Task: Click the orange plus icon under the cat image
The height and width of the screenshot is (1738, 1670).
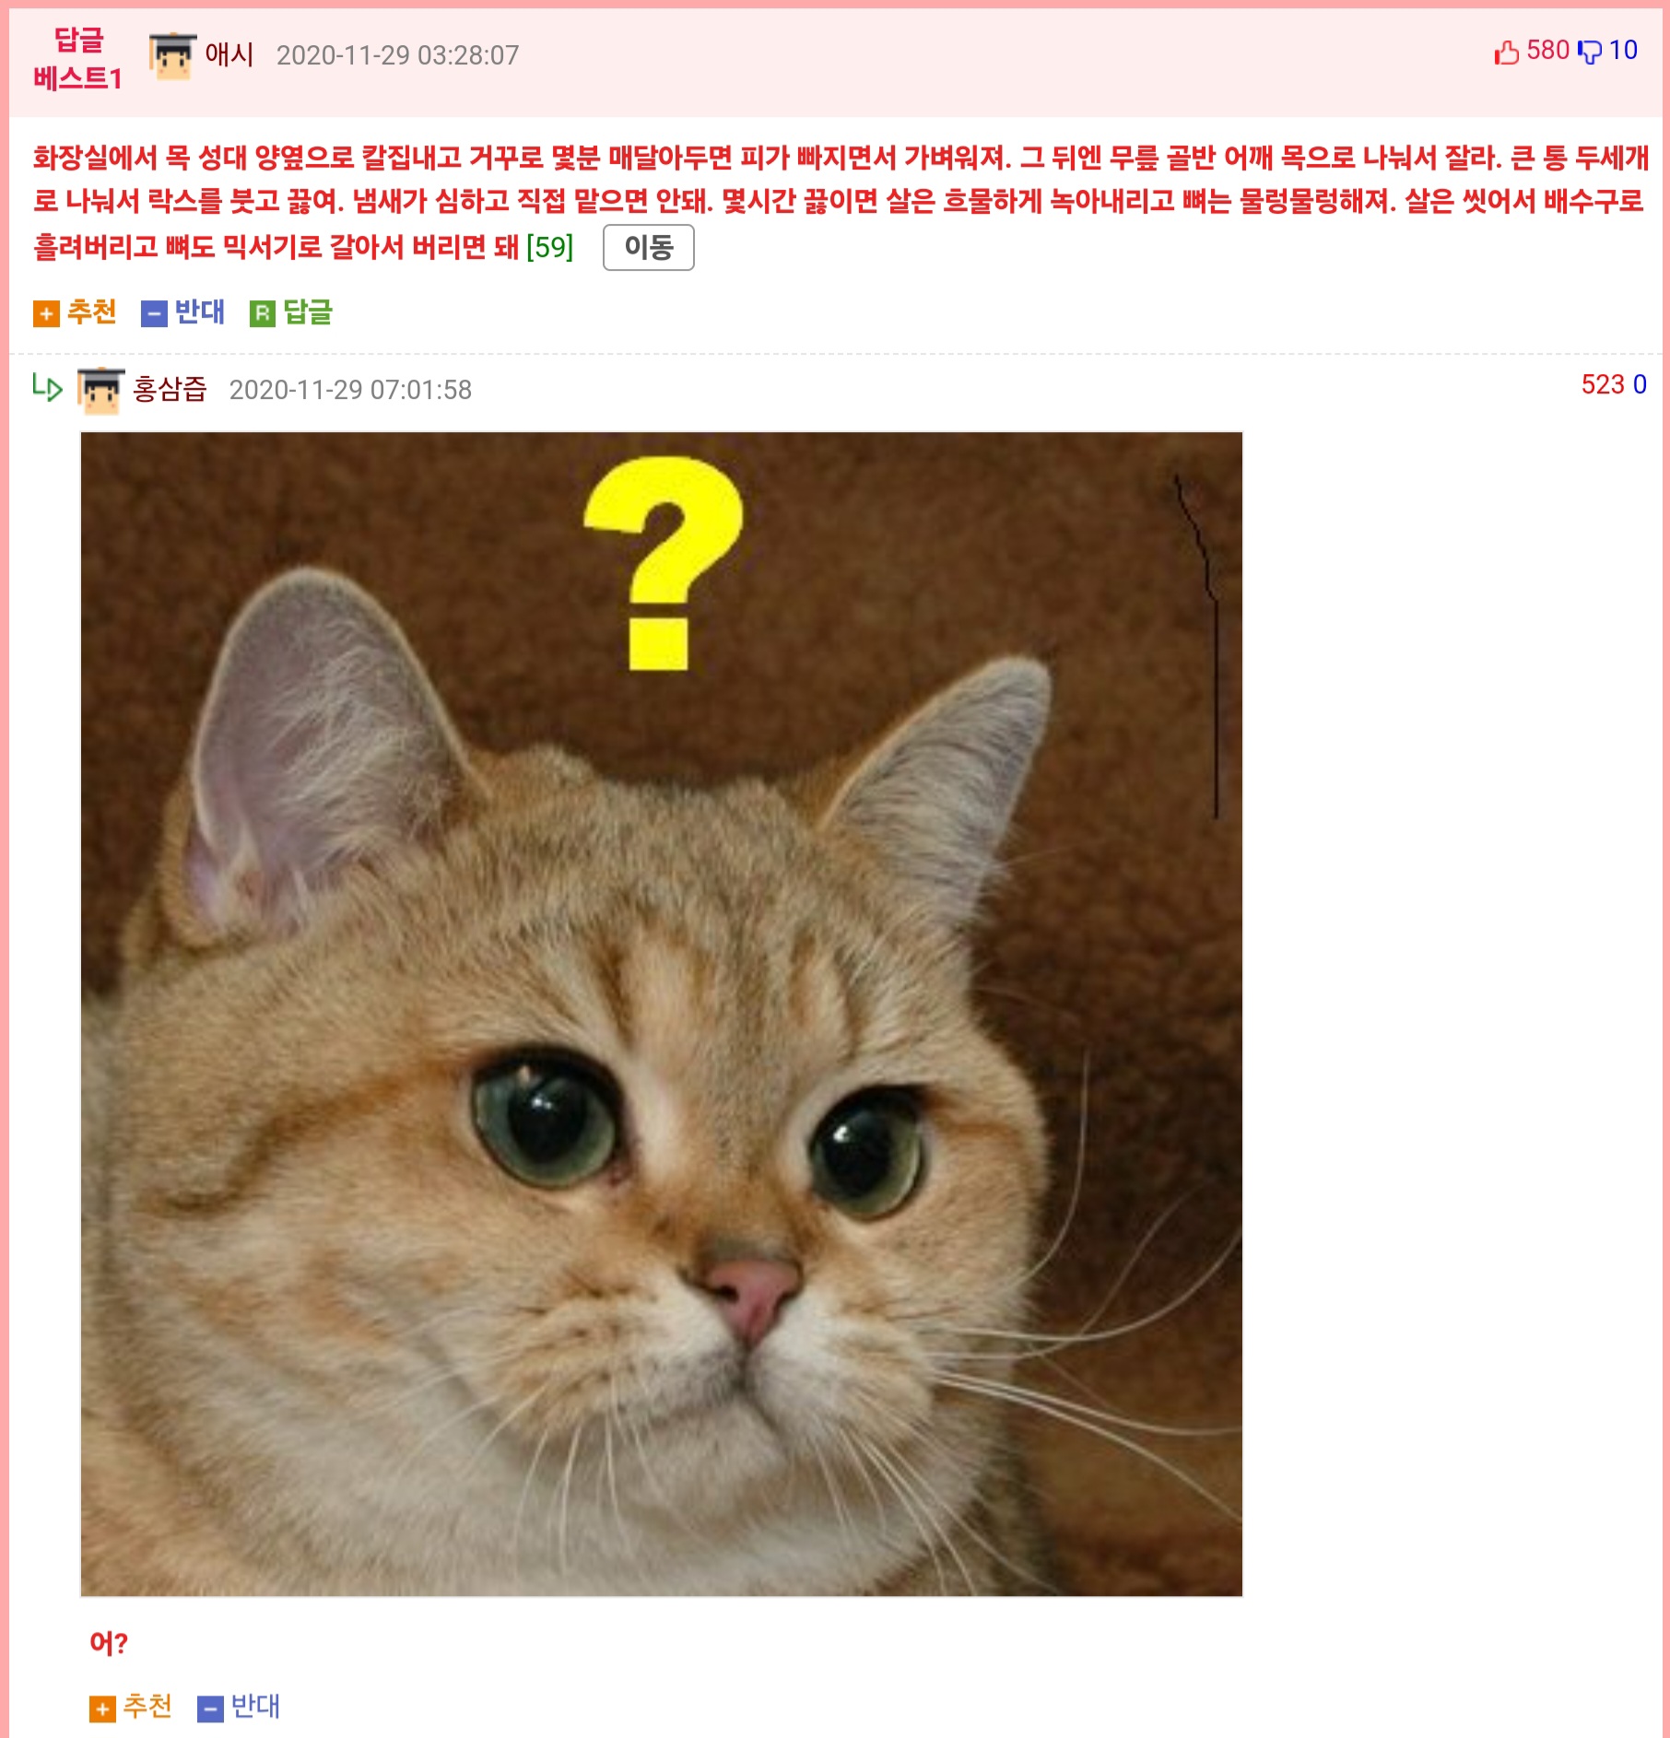Action: pyautogui.click(x=102, y=1709)
